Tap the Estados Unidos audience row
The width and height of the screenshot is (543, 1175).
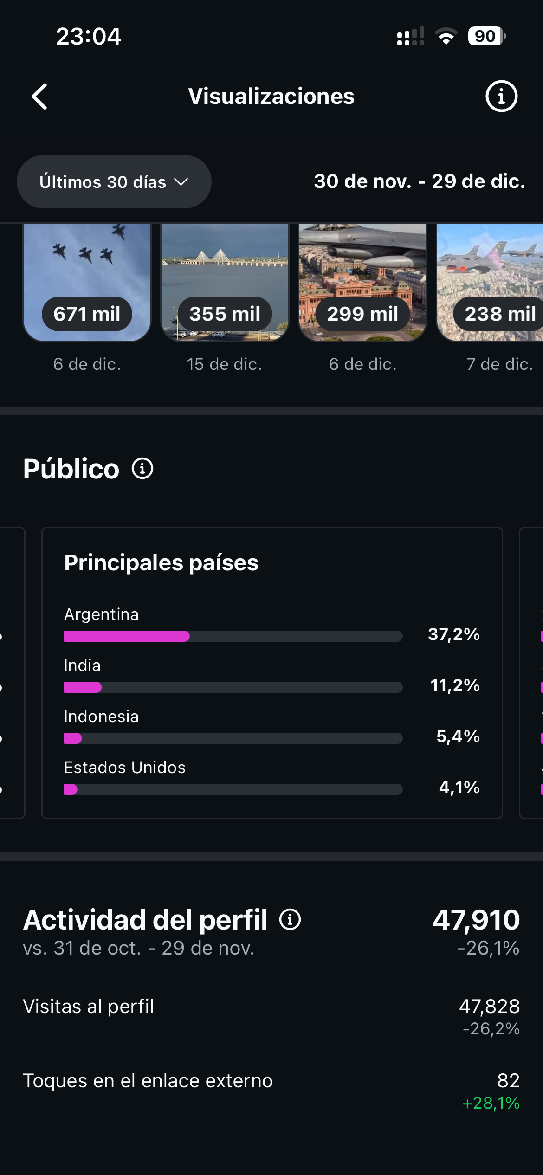[x=233, y=789]
